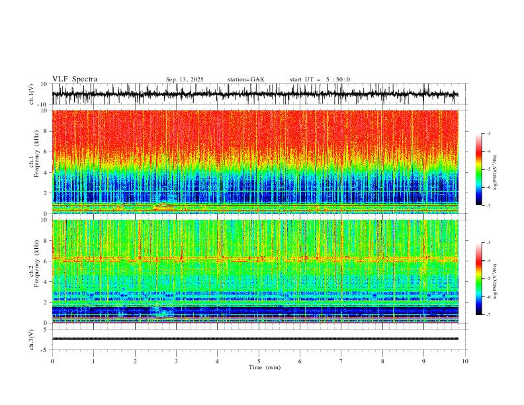Click inside the ch.2 spectrogram panel
The image size is (524, 405).
click(x=255, y=271)
